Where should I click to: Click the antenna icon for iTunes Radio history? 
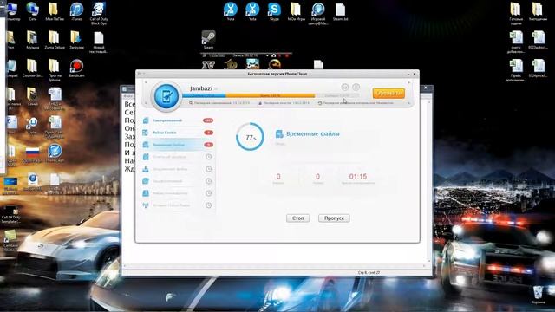pos(146,205)
